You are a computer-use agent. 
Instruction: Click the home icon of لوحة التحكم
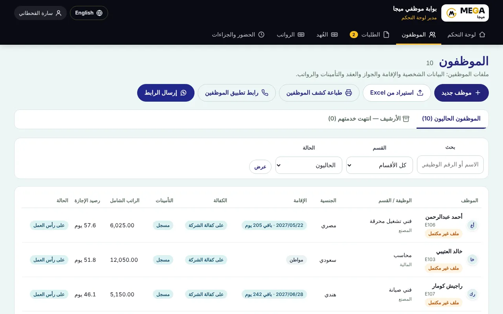[x=482, y=35]
